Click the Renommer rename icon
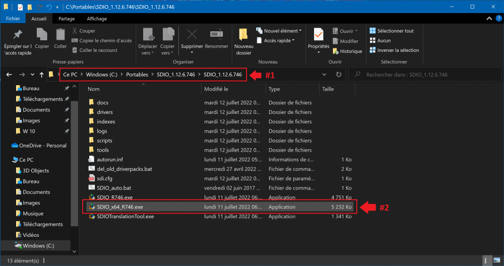The width and height of the screenshot is (504, 266). click(x=217, y=35)
